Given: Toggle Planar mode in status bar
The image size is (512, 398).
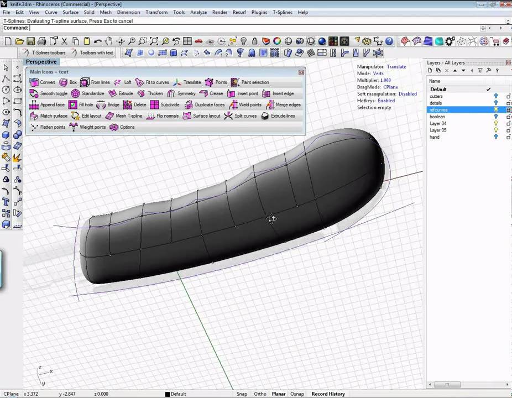Looking at the screenshot, I should pos(279,394).
